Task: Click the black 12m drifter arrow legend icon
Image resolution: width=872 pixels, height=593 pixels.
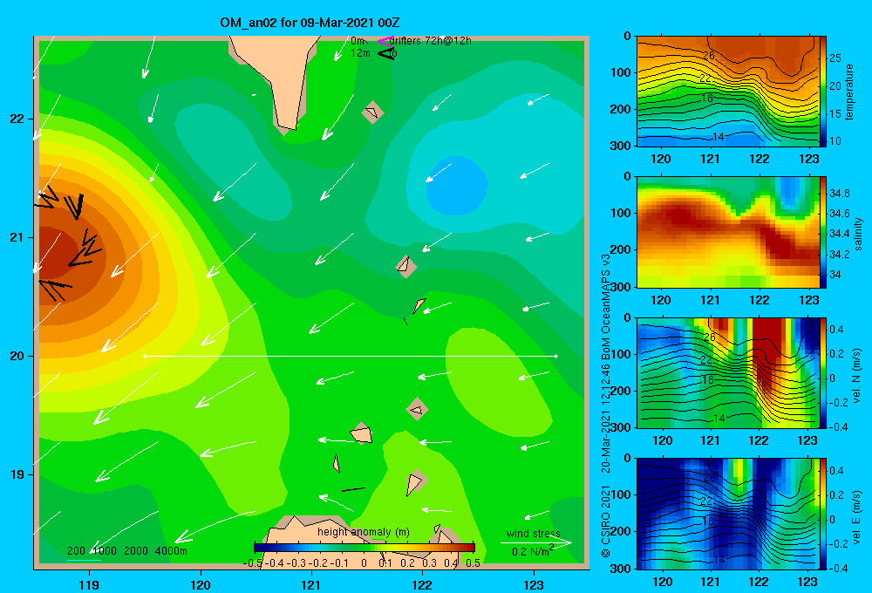Action: [385, 53]
